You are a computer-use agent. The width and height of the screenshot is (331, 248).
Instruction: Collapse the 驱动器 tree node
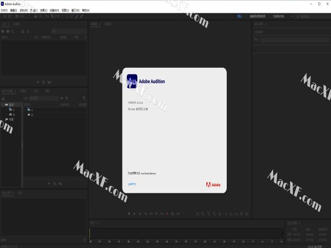[3, 105]
